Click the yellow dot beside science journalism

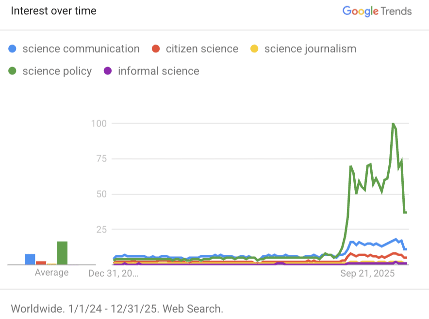coord(254,49)
